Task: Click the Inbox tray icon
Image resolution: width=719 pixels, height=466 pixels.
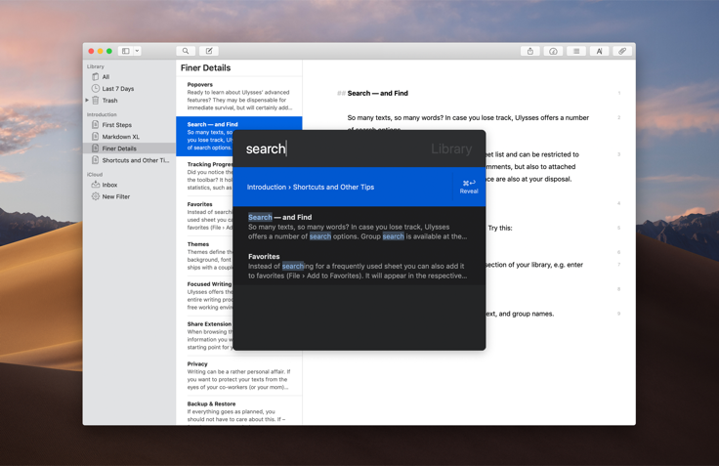Action: (x=96, y=185)
